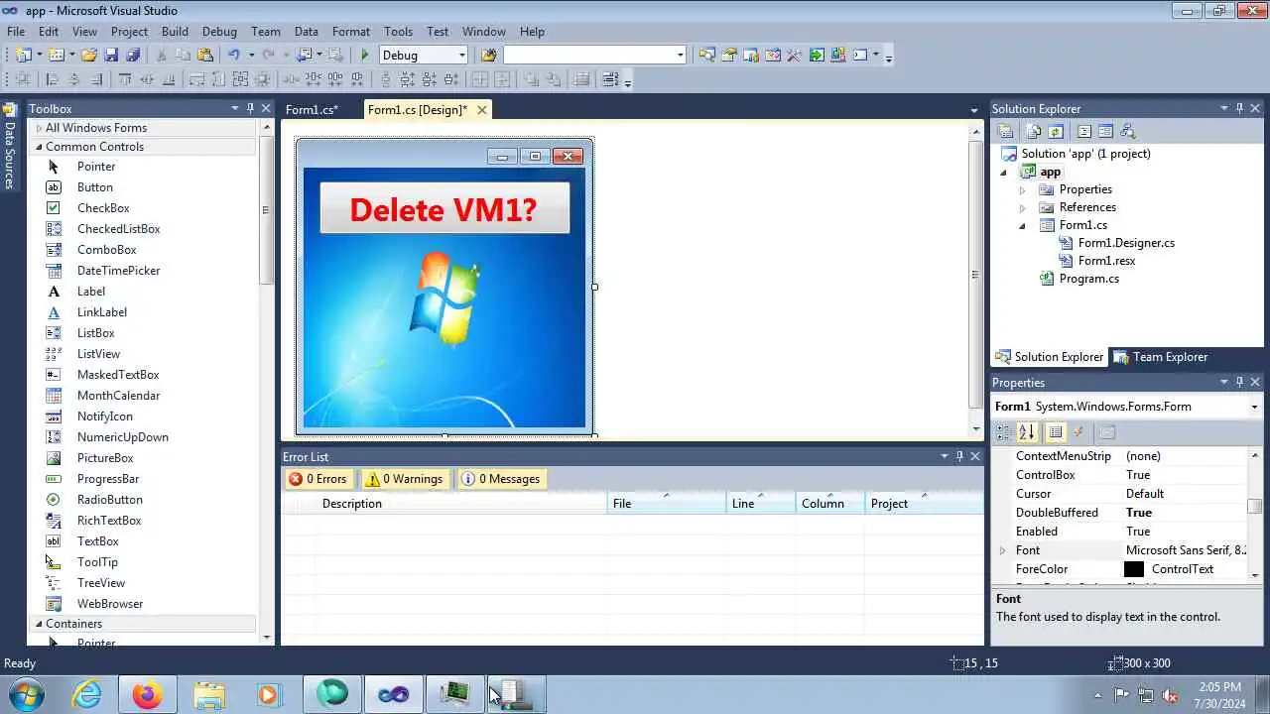Viewport: 1270px width, 714px height.
Task: Collapse the Containers toolbox group
Action: (39, 624)
